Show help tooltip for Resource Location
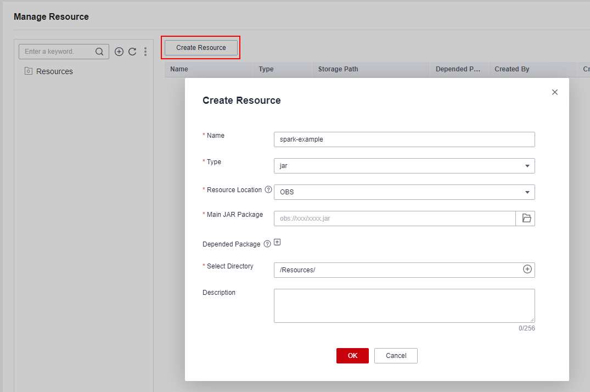The width and height of the screenshot is (590, 392). 268,190
